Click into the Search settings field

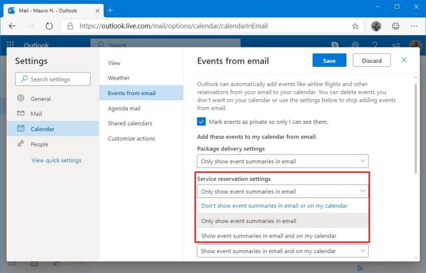coord(53,79)
